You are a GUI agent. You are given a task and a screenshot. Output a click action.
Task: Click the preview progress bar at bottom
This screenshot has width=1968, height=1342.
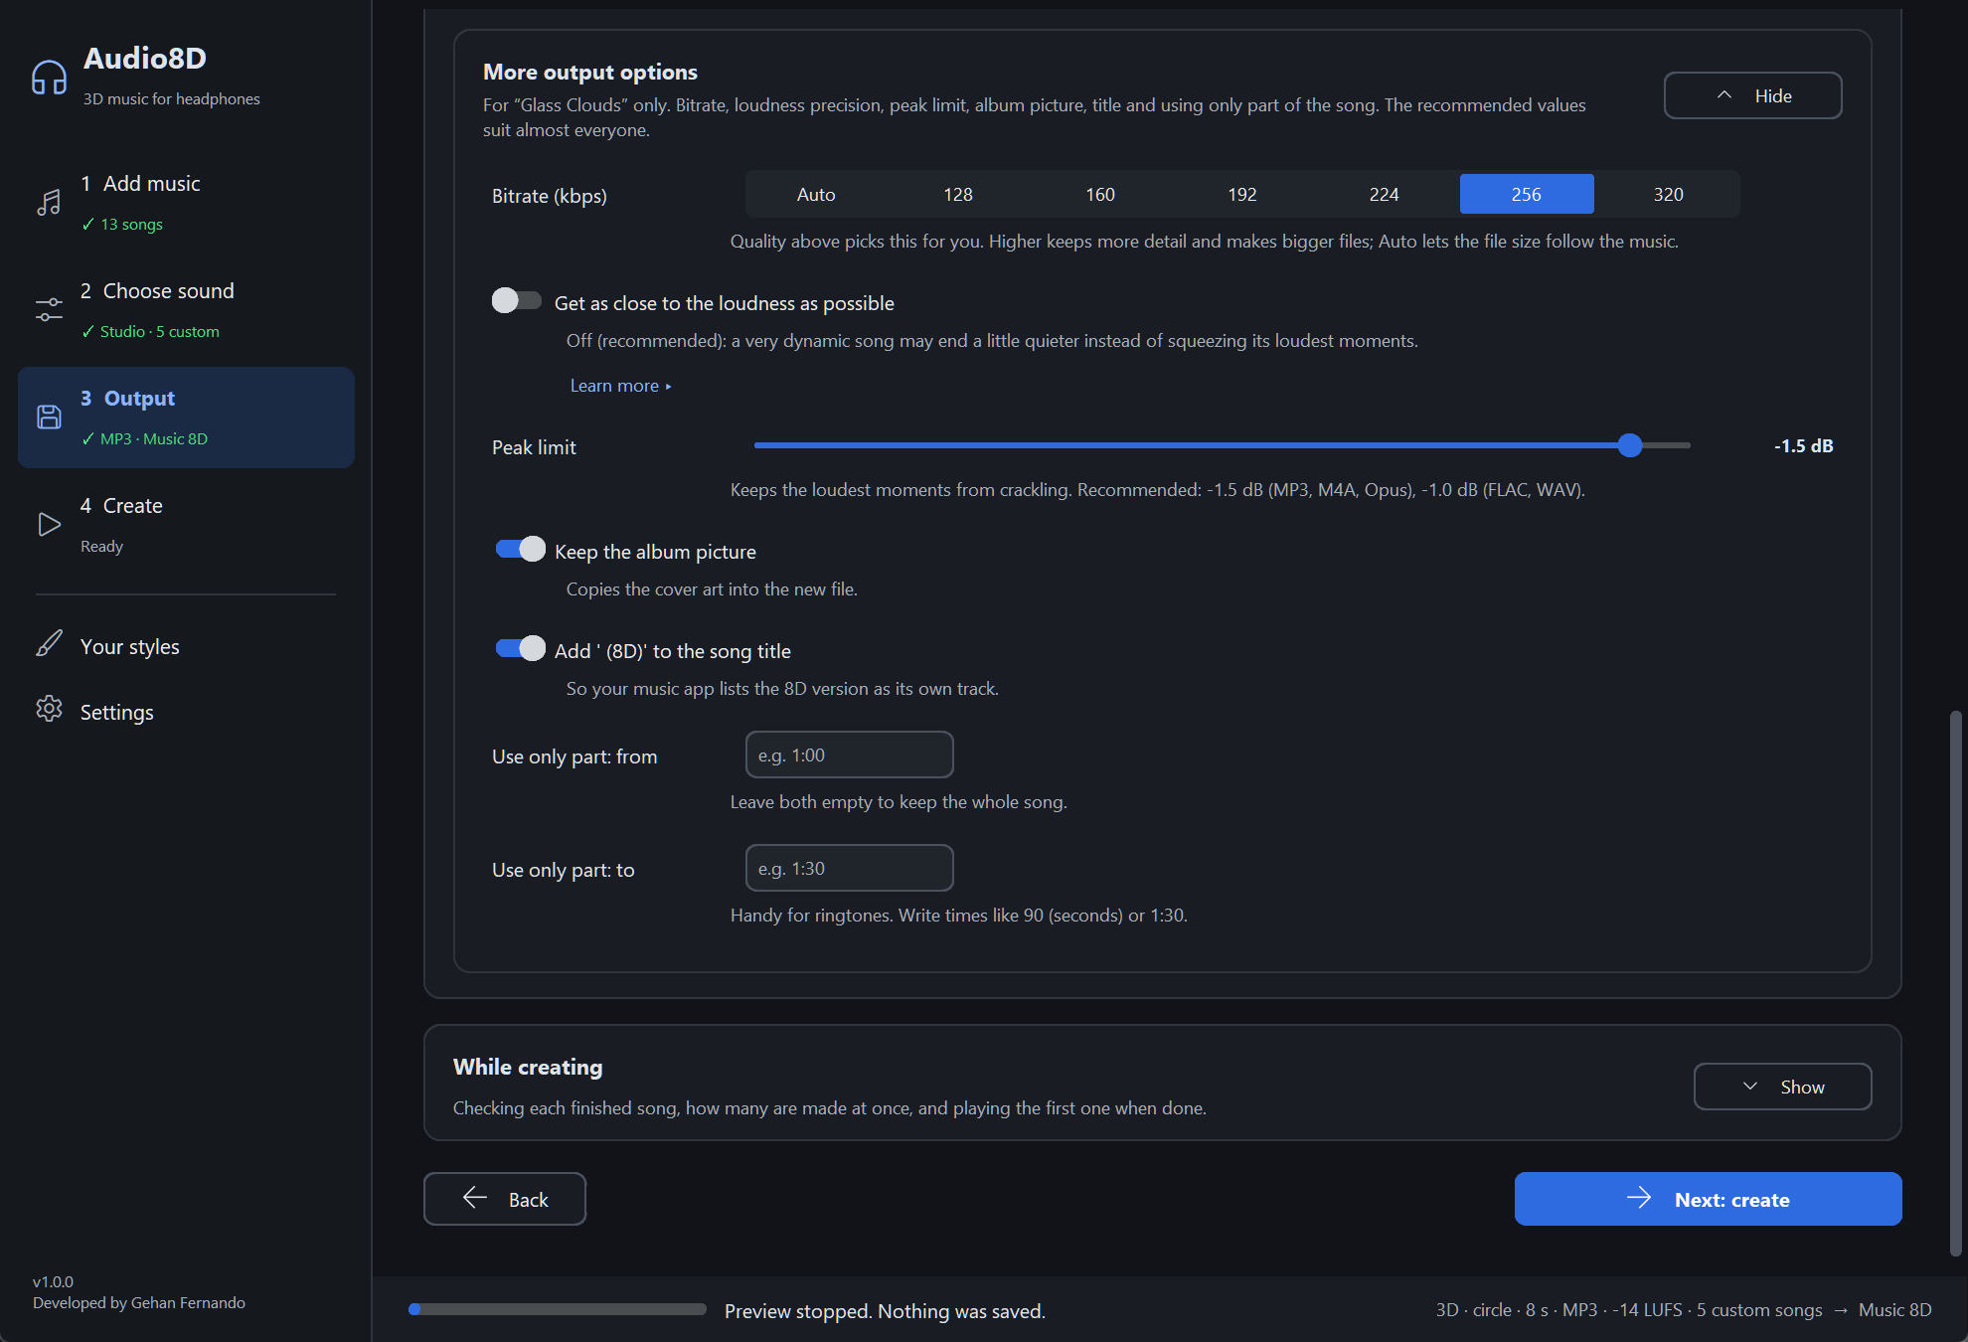(x=558, y=1309)
